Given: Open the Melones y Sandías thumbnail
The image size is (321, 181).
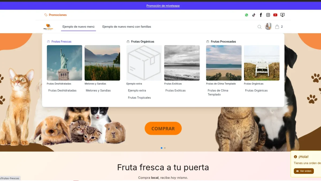Looking at the screenshot, I should [x=102, y=63].
